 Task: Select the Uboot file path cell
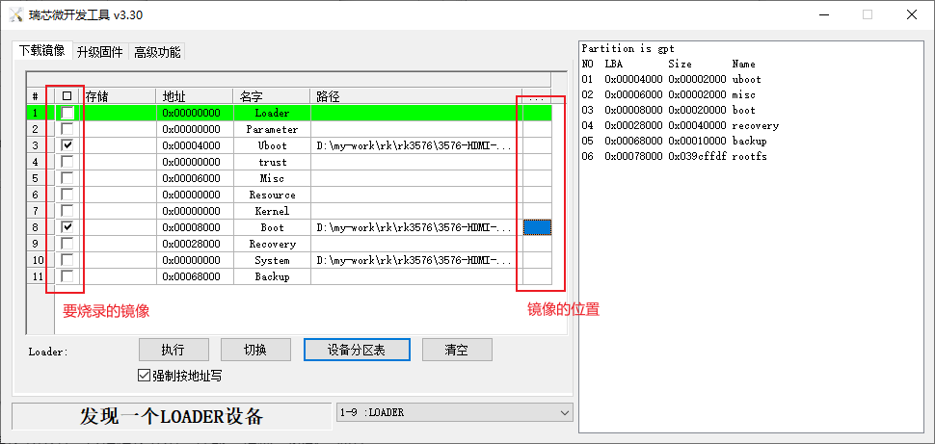pos(416,145)
